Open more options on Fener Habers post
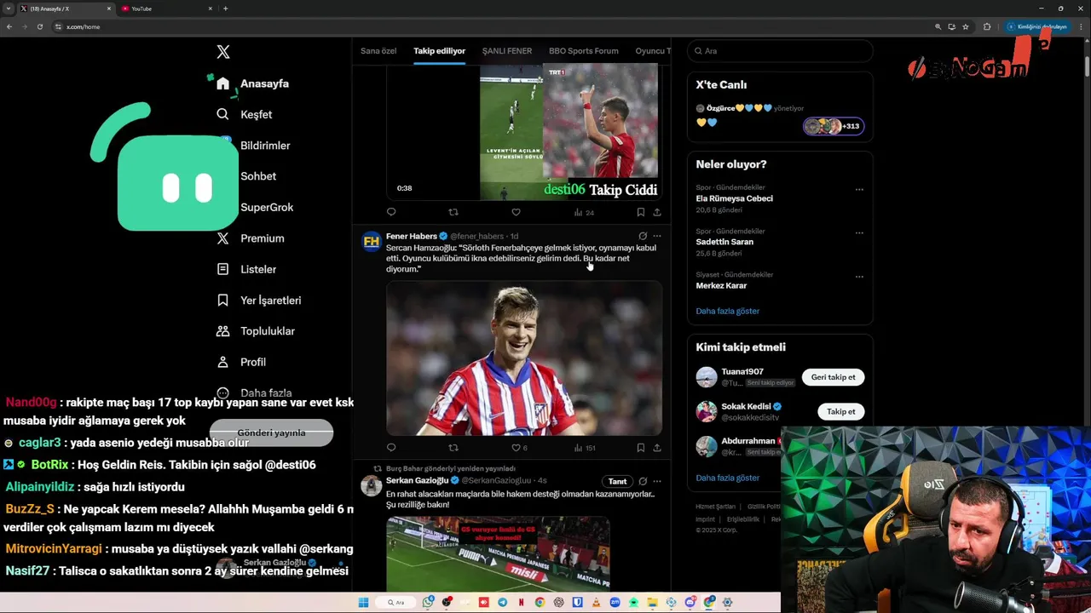This screenshot has width=1091, height=613. pyautogui.click(x=656, y=236)
